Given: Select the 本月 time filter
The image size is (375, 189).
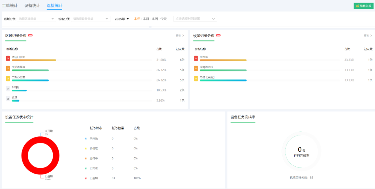Looking at the screenshot, I should 146,19.
